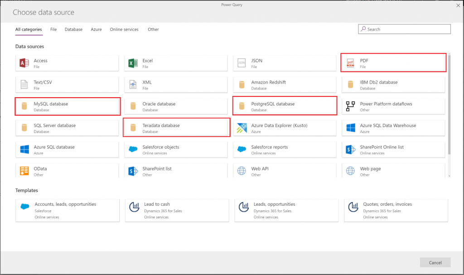Choose the PostgreSQL database label
The width and height of the screenshot is (464, 275).
coord(273,104)
